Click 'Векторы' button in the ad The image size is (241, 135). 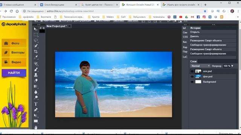(x=14, y=52)
